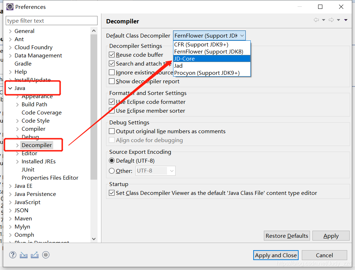Open the page view menu triangle
355x270 pixels.
point(346,20)
